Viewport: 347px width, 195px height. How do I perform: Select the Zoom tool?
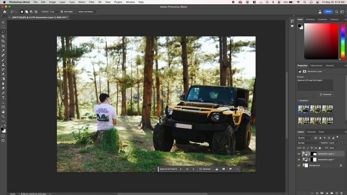click(3, 116)
